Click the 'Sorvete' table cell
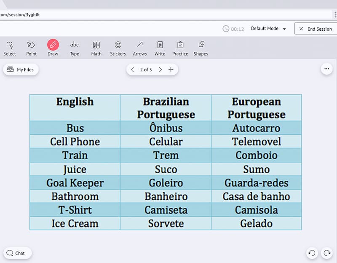Screen dimensions: 337x263 166,223
